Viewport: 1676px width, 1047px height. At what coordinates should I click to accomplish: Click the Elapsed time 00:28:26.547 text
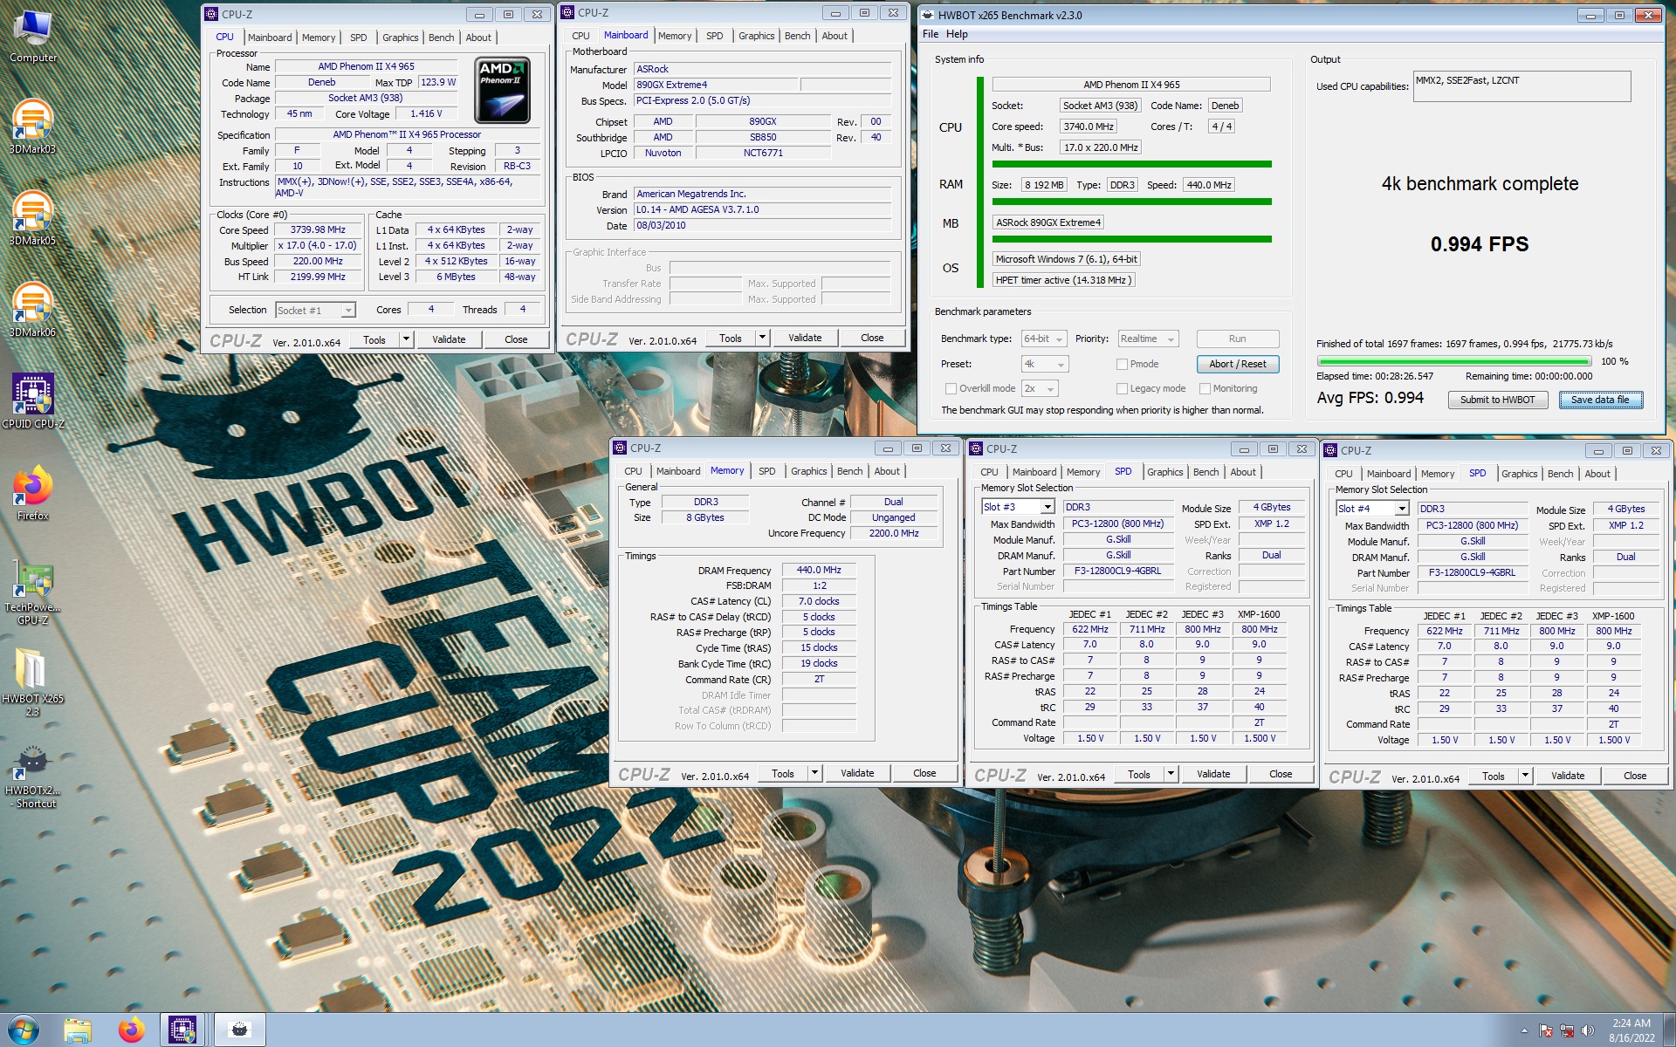tap(1375, 376)
